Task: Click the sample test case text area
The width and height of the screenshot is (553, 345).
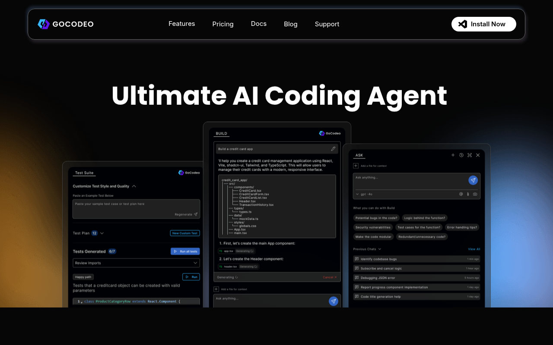Action: [x=137, y=209]
